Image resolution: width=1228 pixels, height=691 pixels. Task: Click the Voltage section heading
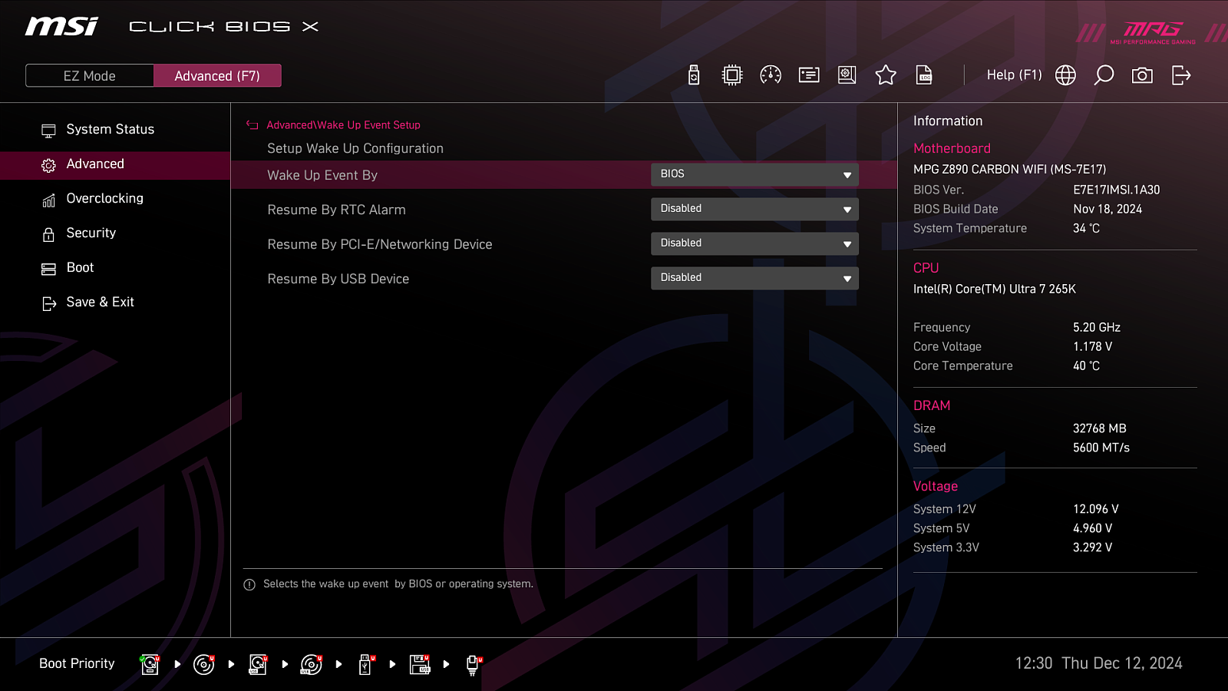(935, 486)
